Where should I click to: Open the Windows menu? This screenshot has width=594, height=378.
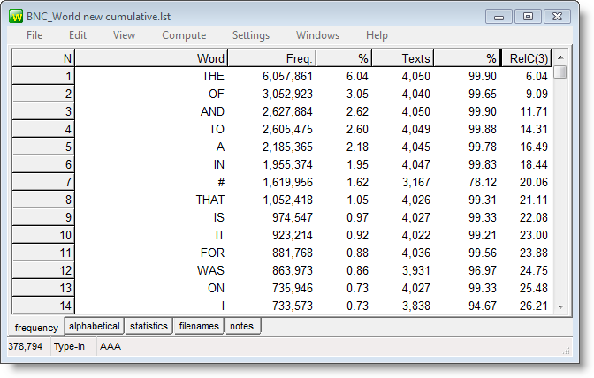pos(317,35)
